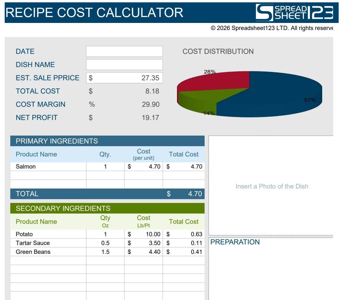Click the primary TOTAL value 4.70

click(x=195, y=194)
